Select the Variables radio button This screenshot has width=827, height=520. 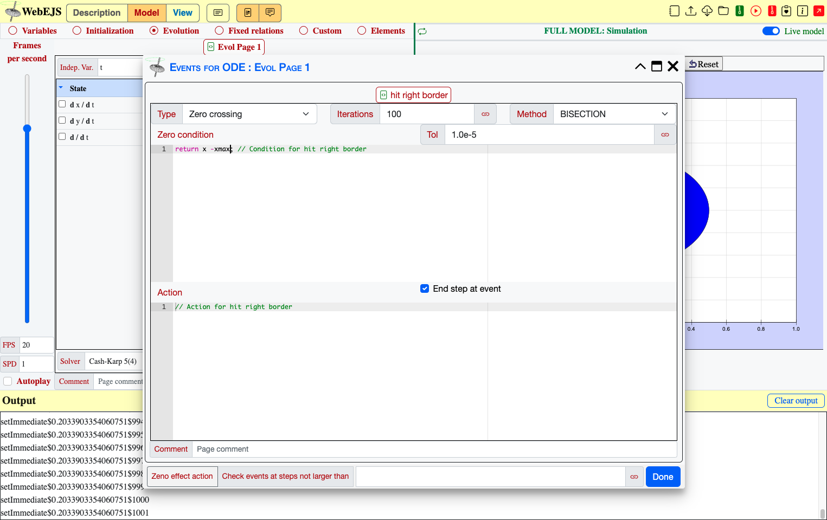click(x=12, y=31)
